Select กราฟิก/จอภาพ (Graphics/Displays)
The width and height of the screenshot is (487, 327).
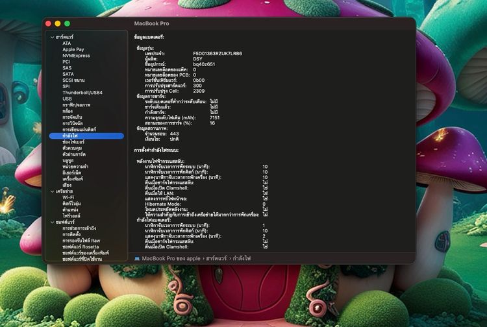coord(76,105)
